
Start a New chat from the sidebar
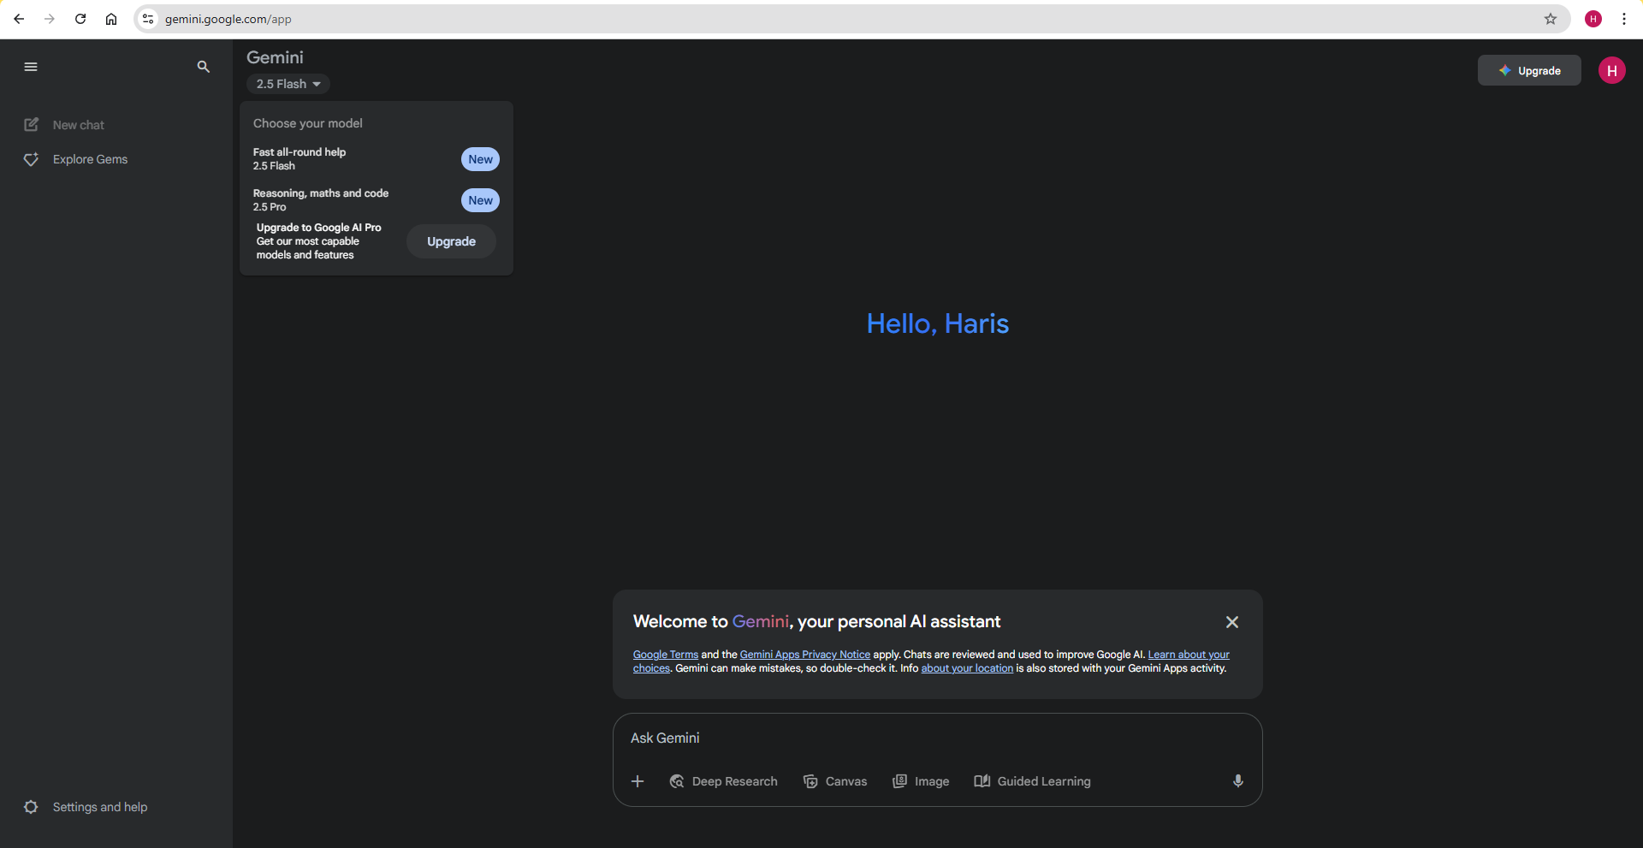(78, 125)
